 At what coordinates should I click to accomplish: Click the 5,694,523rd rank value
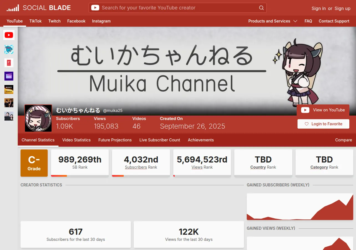point(202,160)
